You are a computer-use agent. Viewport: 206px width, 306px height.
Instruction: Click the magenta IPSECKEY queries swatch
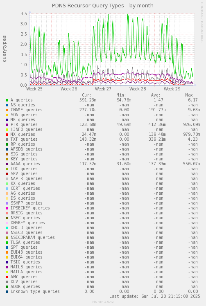(x=7, y=208)
